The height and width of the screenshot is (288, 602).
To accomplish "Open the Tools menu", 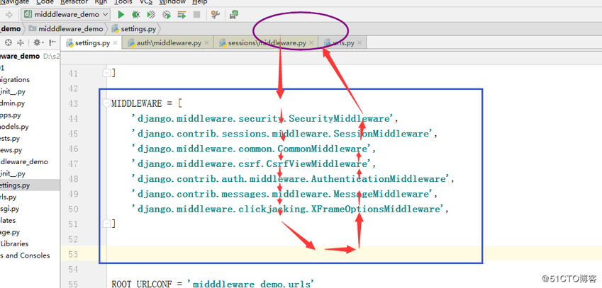I will [123, 2].
